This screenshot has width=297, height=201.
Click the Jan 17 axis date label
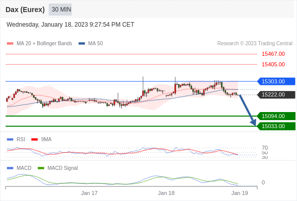[x=89, y=193]
